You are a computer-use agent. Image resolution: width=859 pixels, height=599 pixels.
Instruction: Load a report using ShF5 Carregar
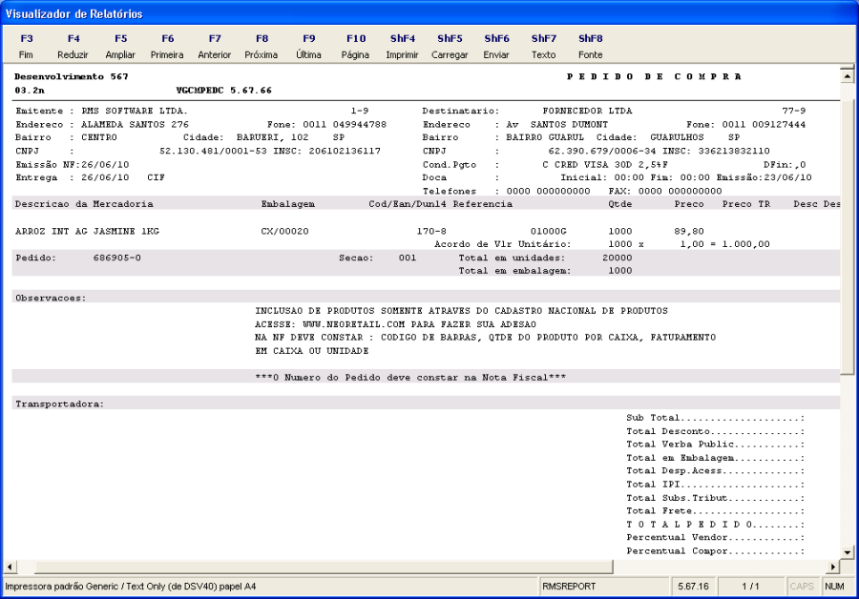(450, 47)
